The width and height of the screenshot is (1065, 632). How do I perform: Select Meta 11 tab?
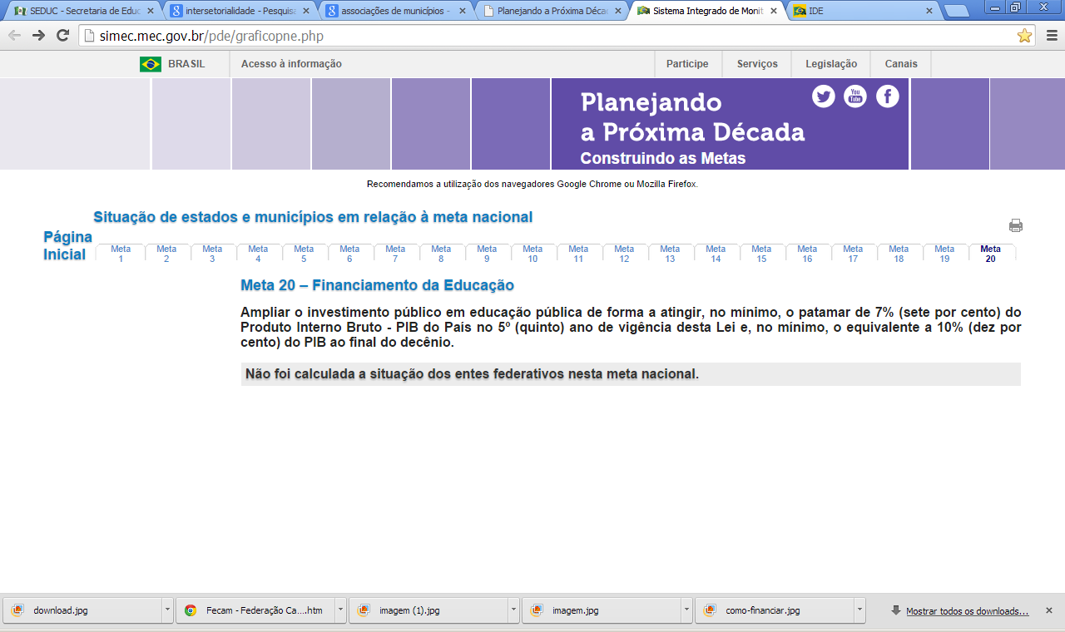coord(578,254)
